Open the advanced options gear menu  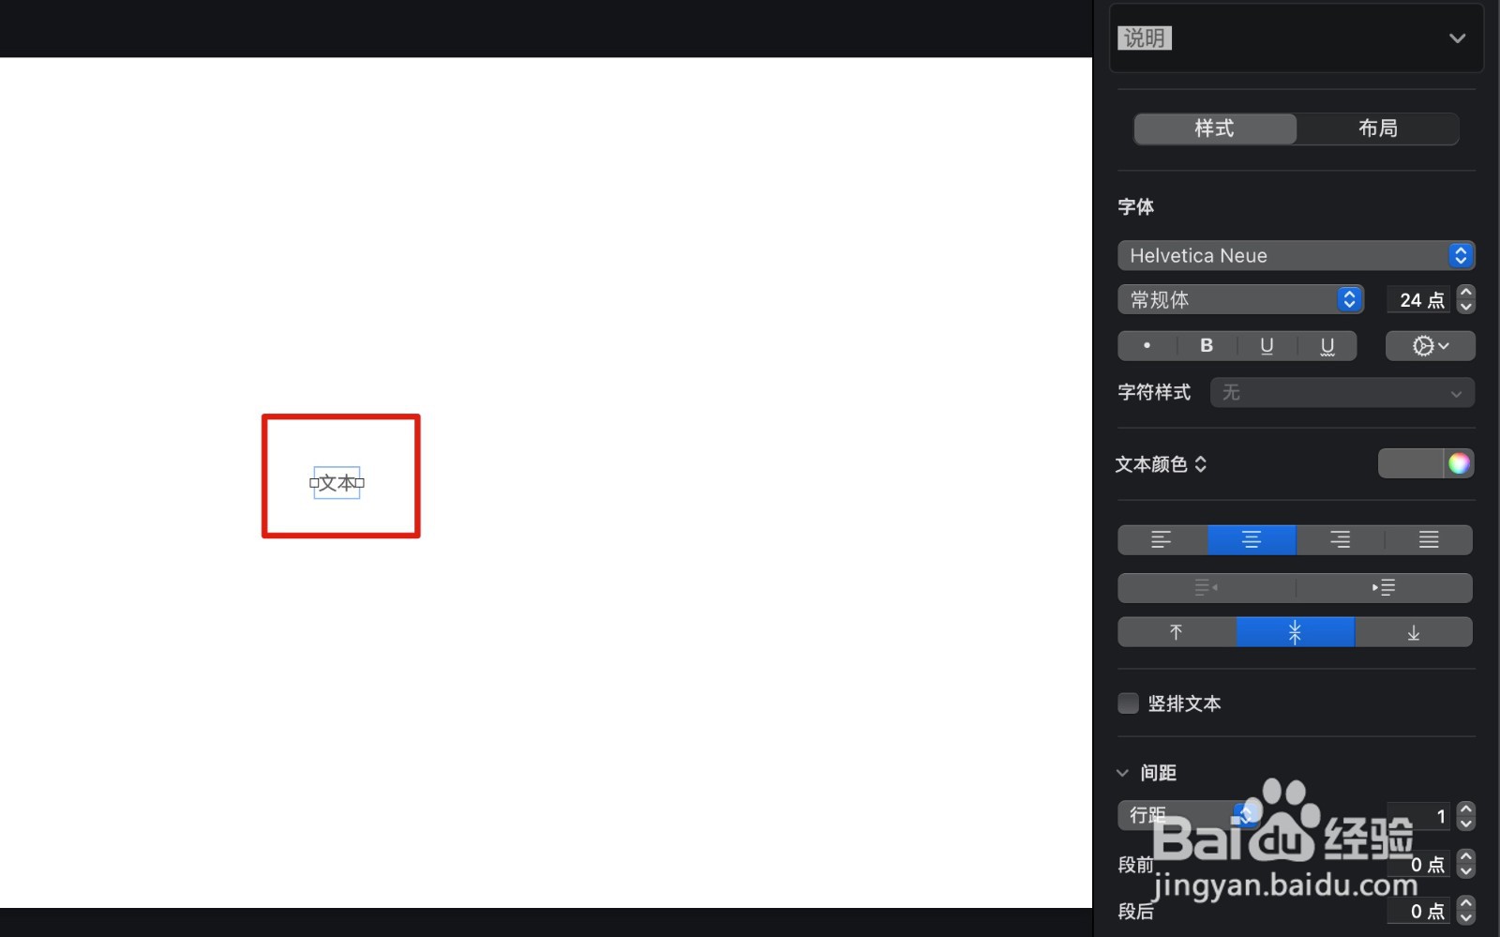[x=1431, y=345]
